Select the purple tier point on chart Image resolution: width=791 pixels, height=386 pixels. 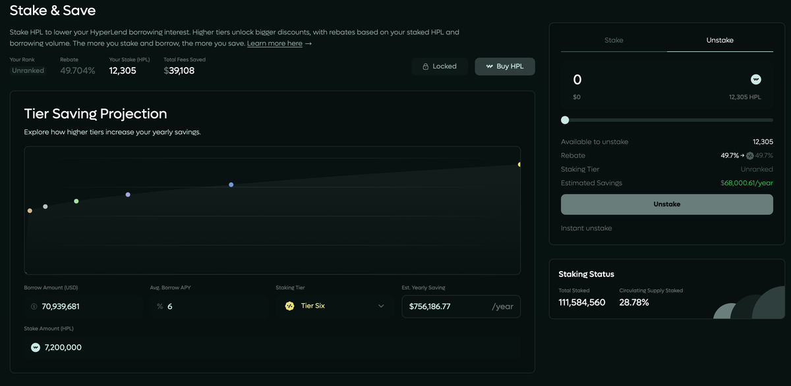128,195
